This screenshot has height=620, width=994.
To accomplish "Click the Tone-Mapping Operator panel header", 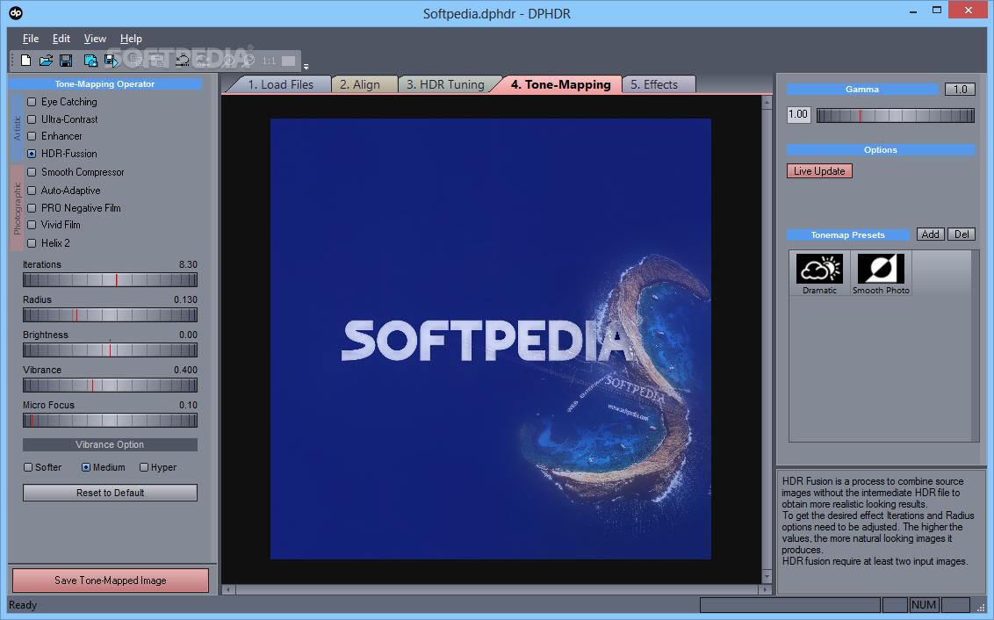I will (x=105, y=83).
